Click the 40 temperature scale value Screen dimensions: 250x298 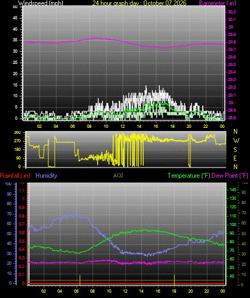coord(232,276)
